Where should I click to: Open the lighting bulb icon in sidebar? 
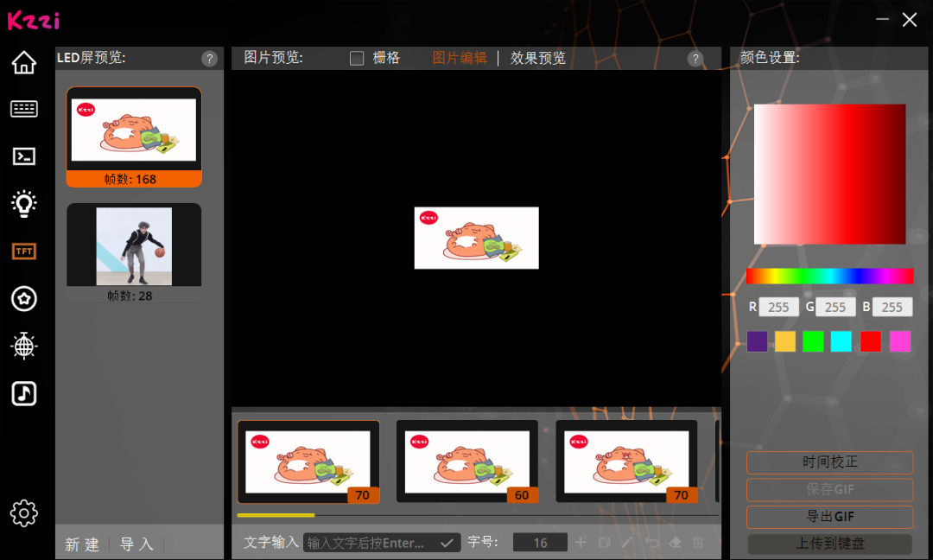[x=24, y=204]
